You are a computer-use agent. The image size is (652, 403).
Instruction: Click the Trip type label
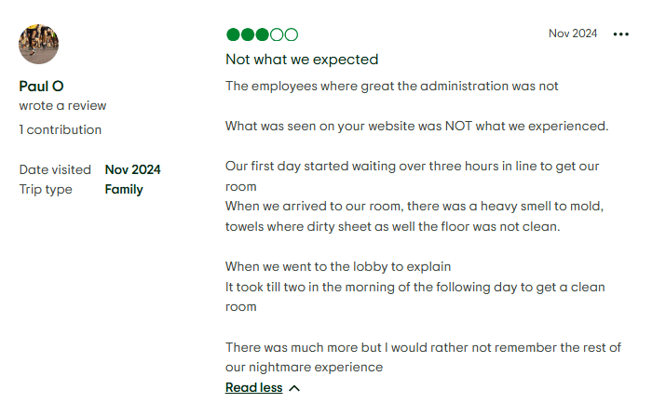pos(46,190)
